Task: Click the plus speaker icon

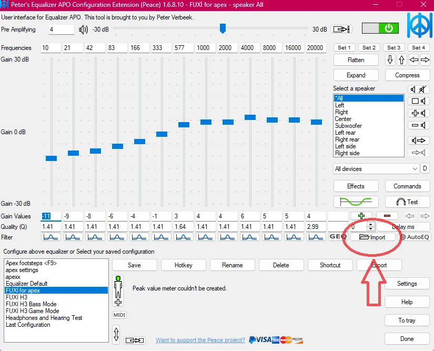Action: click(x=419, y=113)
